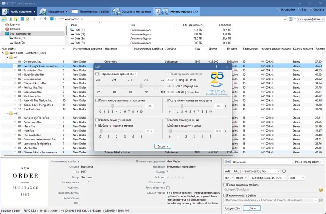
Task: Enable Добавить тишину в начале
Action: pyautogui.click(x=97, y=126)
